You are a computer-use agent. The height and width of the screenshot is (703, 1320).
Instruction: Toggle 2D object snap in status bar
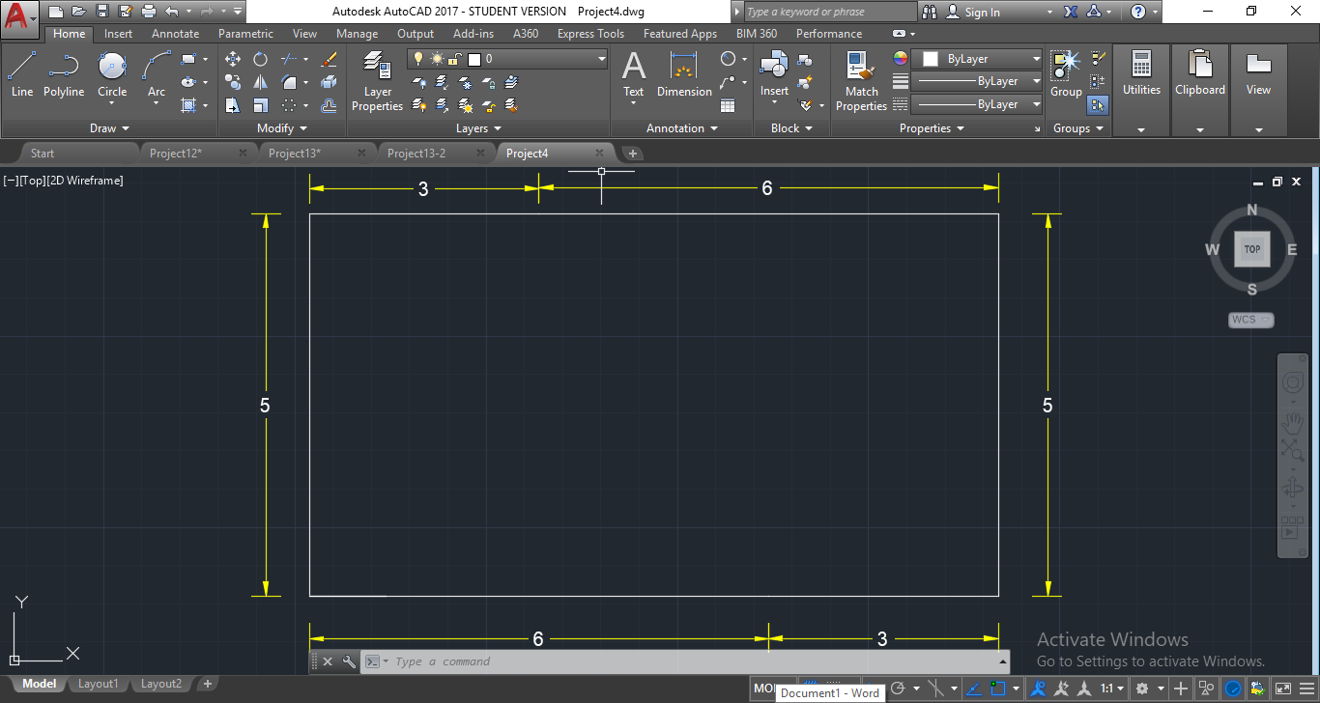998,689
